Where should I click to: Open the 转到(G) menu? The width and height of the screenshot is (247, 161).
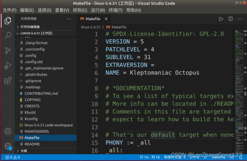(x=80, y=10)
